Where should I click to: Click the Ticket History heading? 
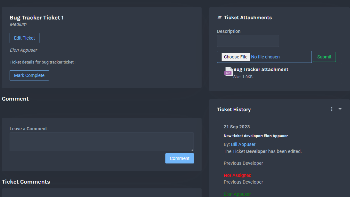234,110
